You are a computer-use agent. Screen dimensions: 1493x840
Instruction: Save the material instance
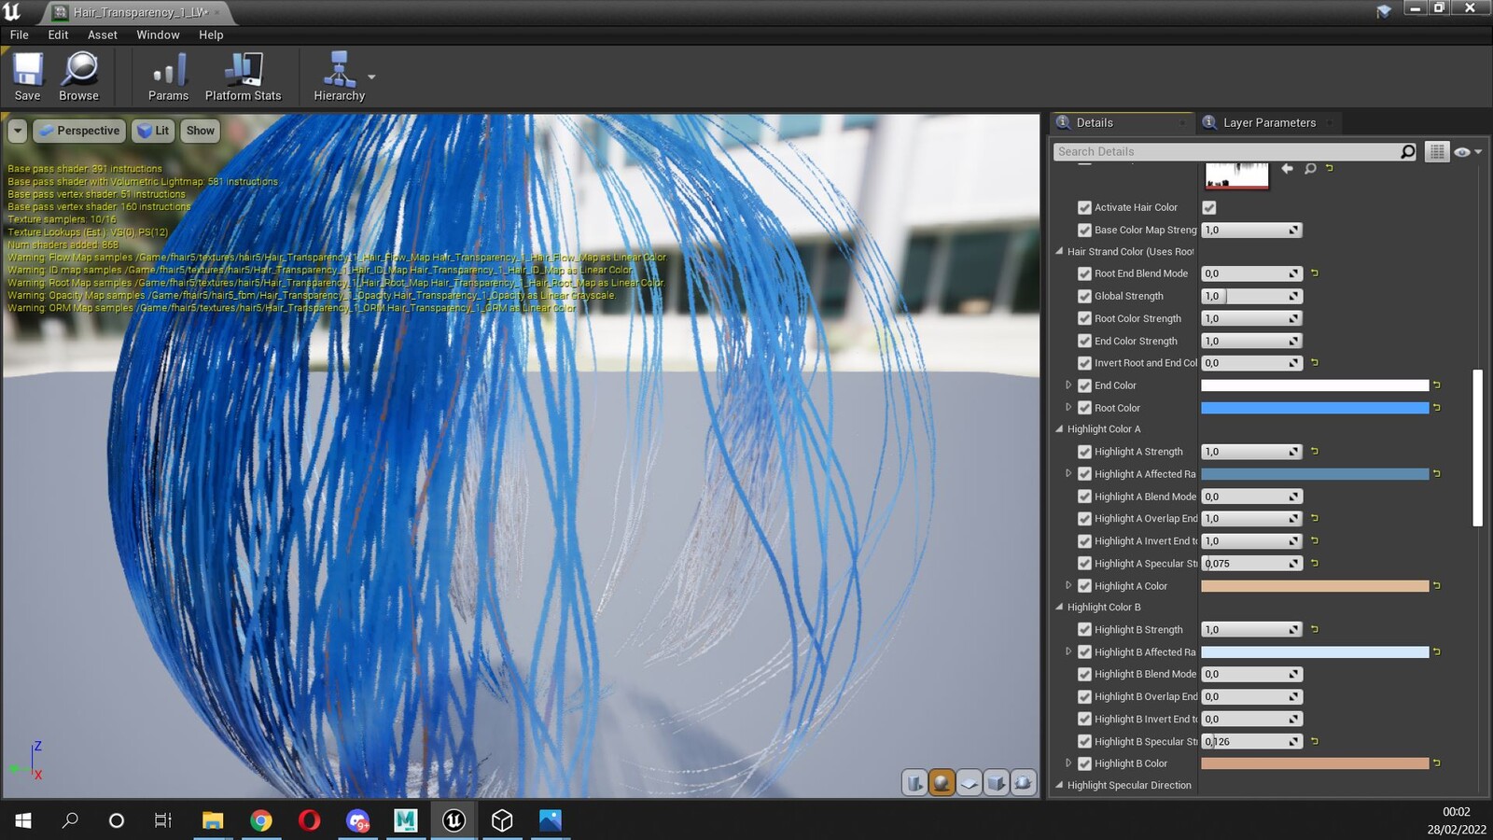click(x=27, y=77)
